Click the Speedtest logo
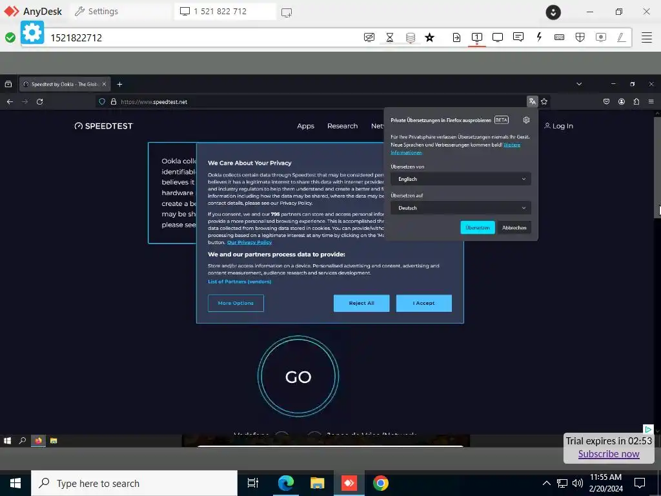This screenshot has width=661, height=496. coord(103,126)
